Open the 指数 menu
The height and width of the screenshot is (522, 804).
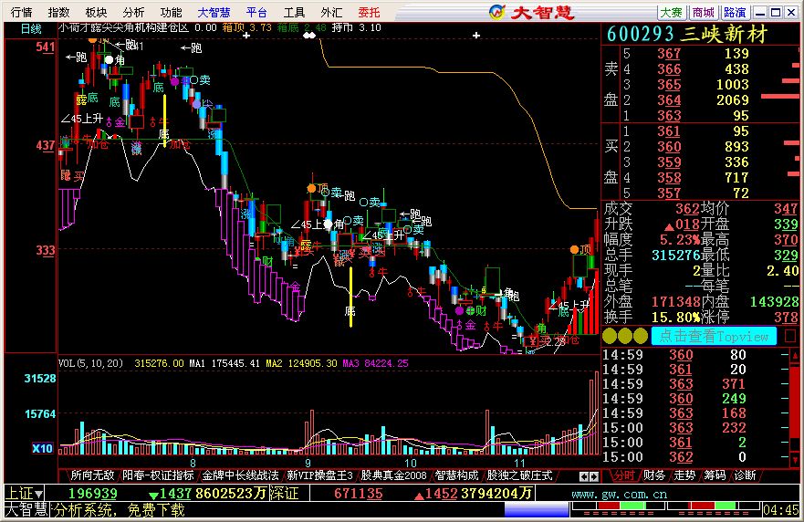[x=58, y=12]
